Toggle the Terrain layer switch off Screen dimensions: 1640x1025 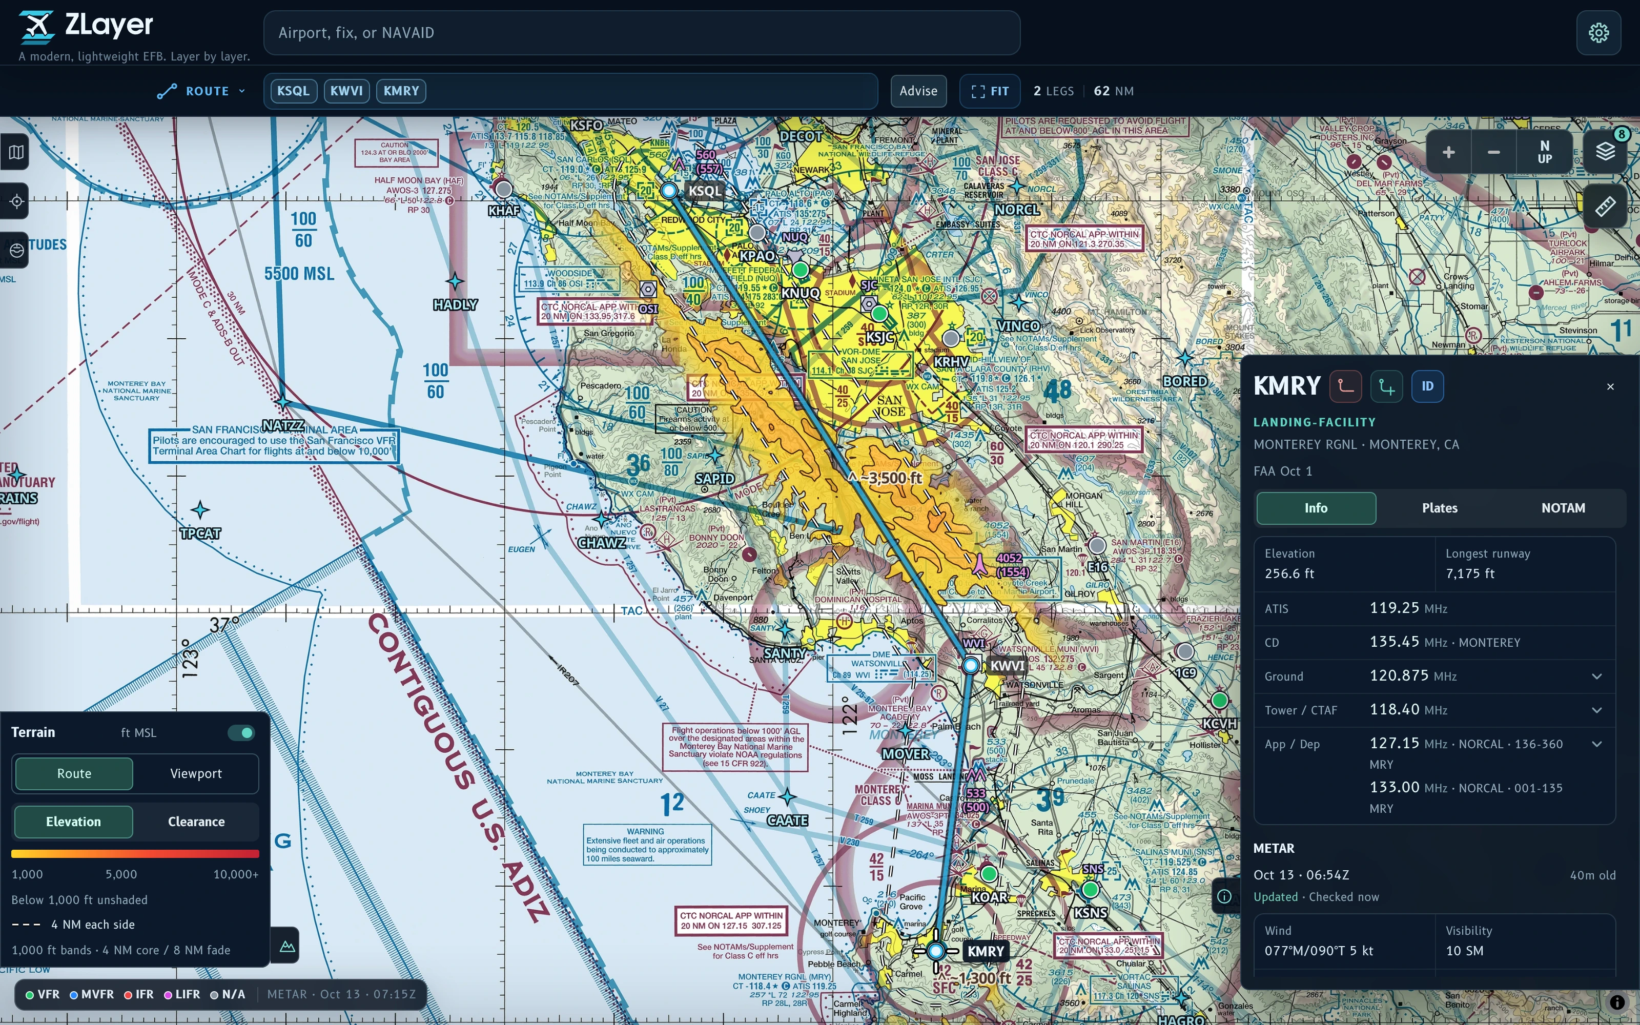click(240, 732)
